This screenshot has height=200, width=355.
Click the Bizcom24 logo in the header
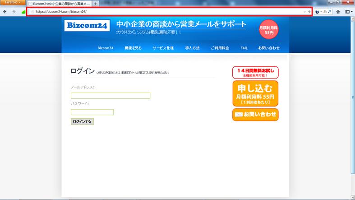[x=87, y=26]
